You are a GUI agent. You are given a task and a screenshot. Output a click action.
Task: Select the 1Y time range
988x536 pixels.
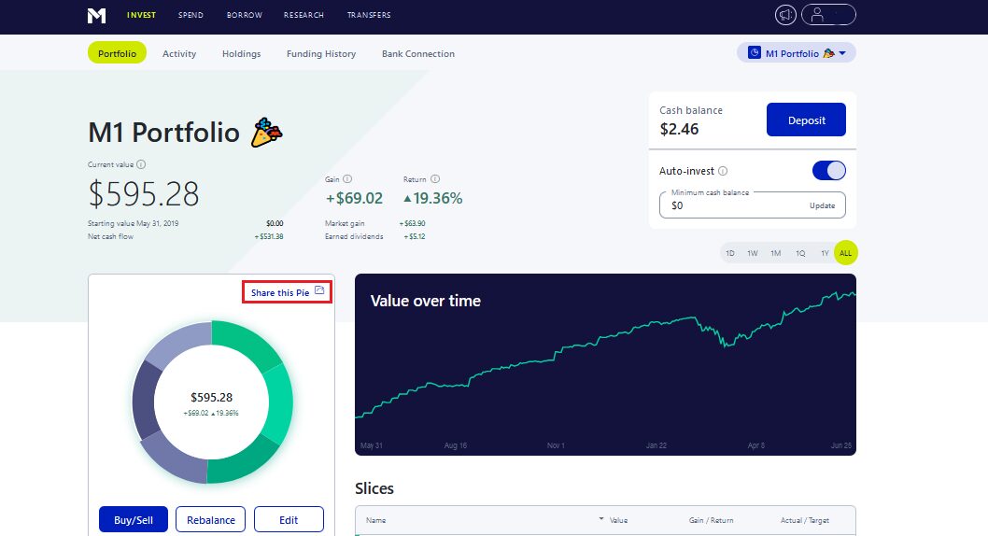pos(825,253)
